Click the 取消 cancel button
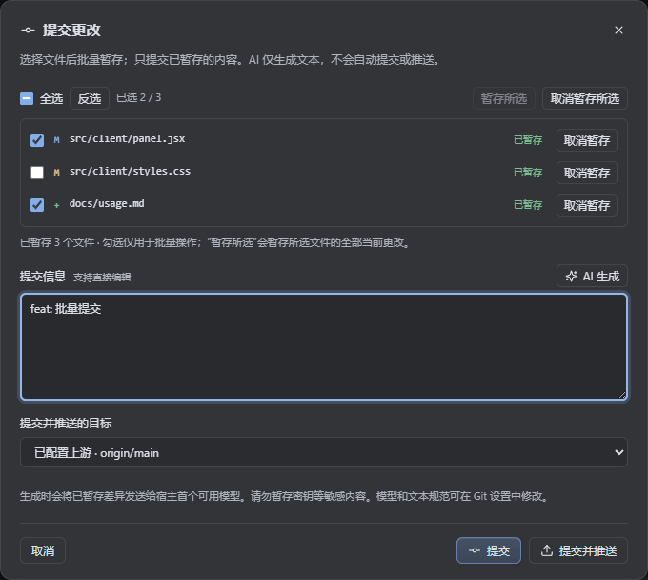This screenshot has height=580, width=648. (43, 550)
